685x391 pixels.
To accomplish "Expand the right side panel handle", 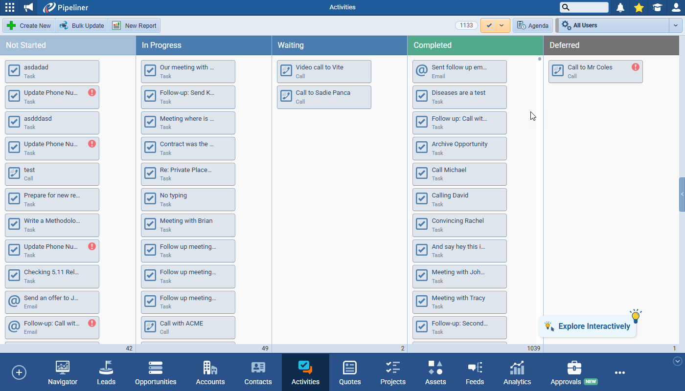I will (682, 195).
